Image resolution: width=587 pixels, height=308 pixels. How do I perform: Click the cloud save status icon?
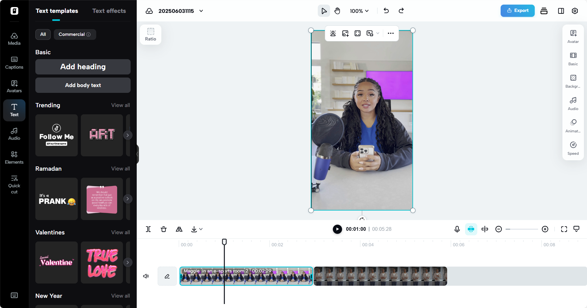(x=149, y=11)
